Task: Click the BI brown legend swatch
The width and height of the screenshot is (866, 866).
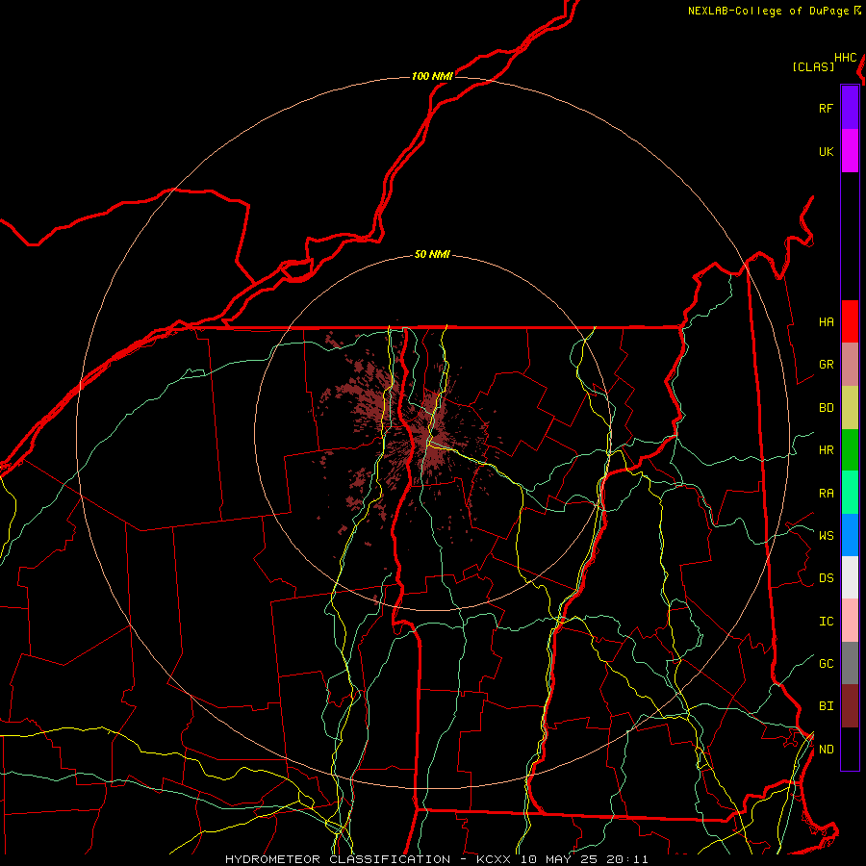Action: [x=850, y=706]
